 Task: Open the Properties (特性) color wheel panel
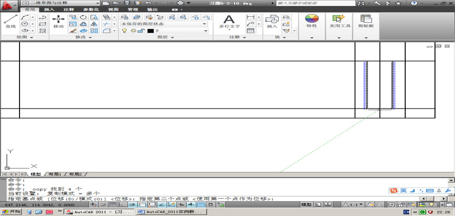311,22
